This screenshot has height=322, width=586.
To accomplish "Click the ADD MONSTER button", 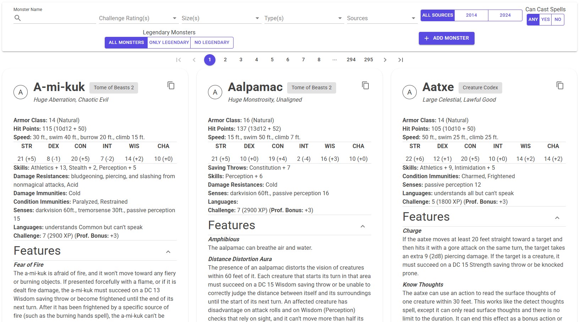I will coord(446,38).
